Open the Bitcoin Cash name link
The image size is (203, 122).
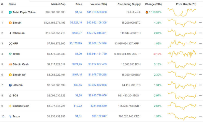[20, 64]
